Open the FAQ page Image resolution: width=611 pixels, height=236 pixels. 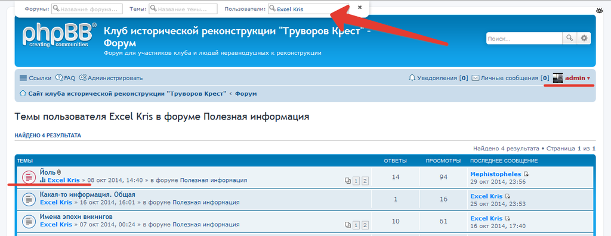66,78
